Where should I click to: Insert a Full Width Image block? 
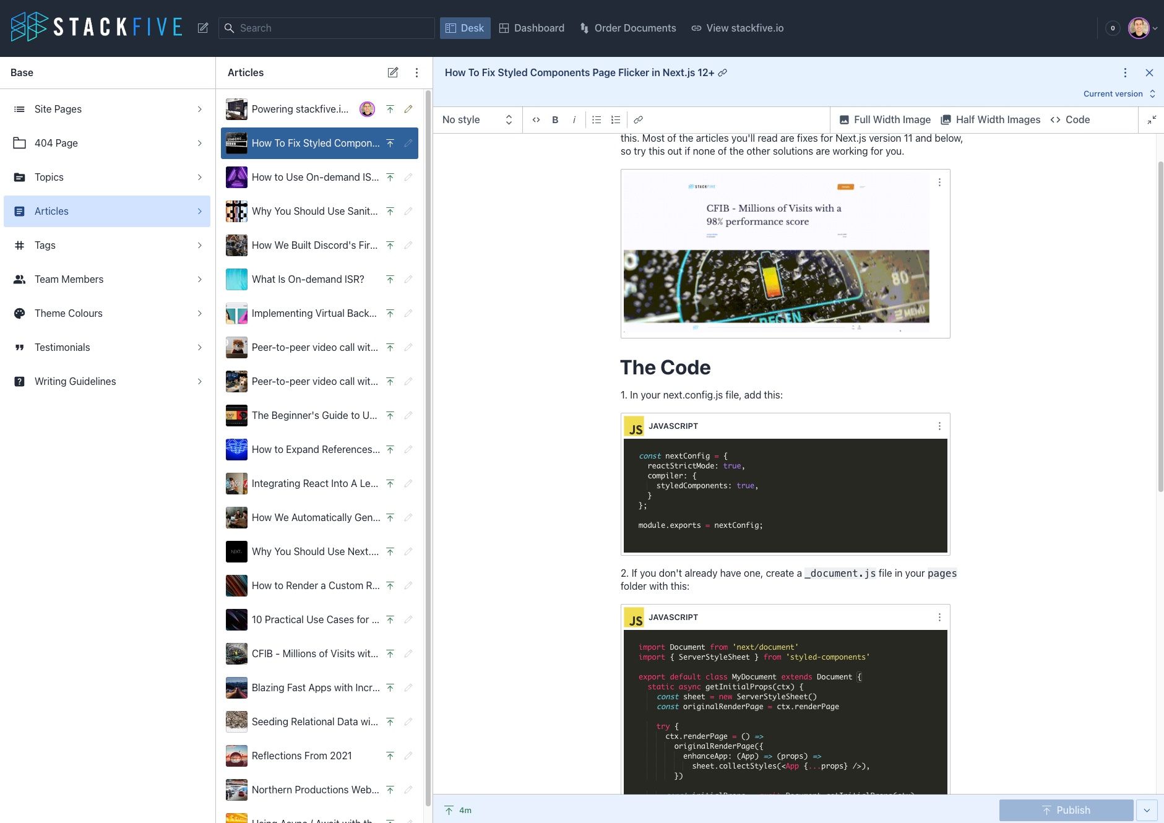[x=885, y=119]
